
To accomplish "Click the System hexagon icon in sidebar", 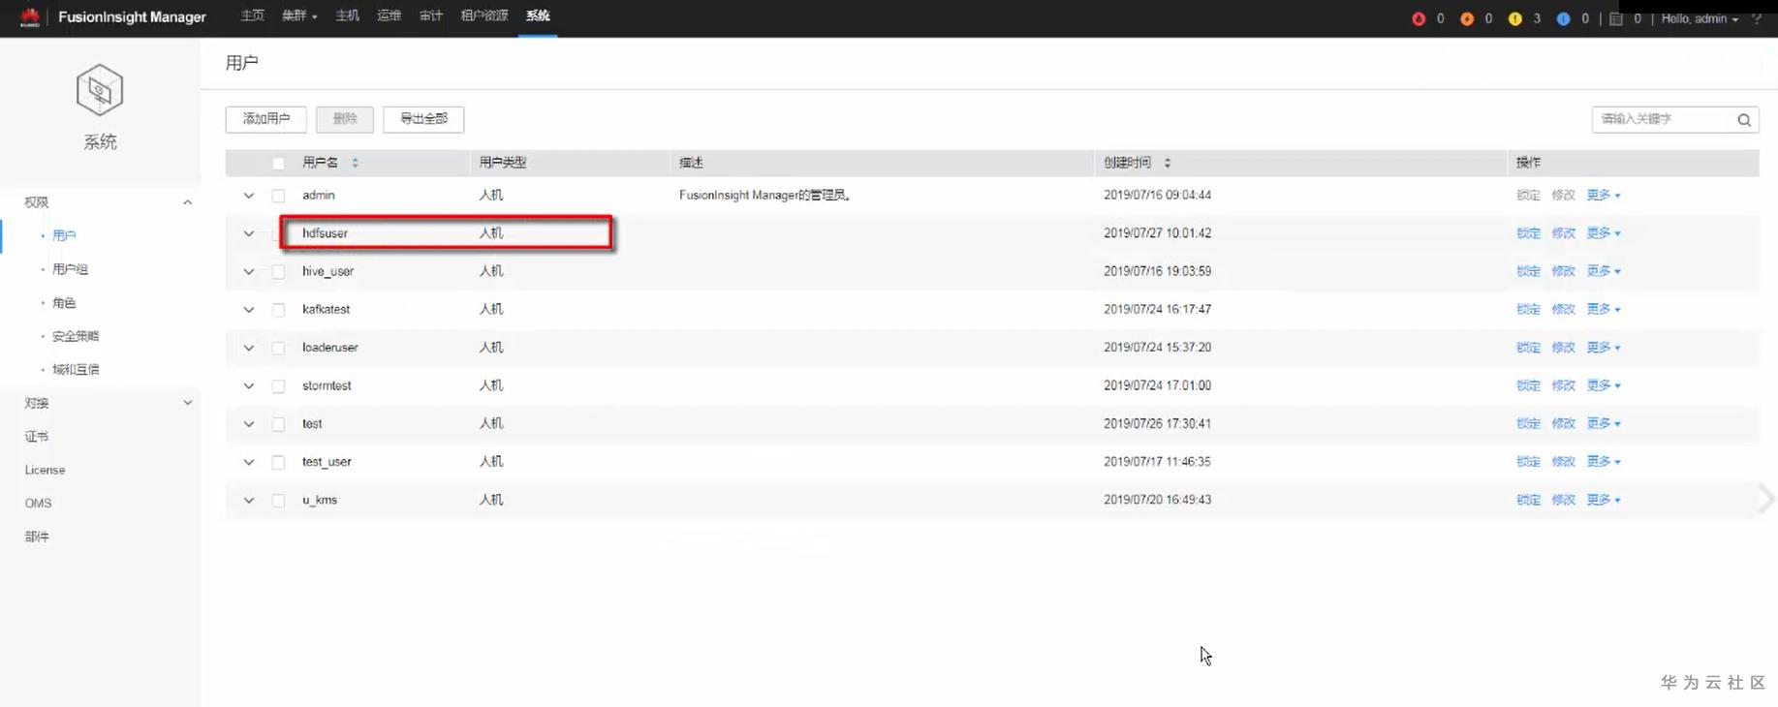I will pyautogui.click(x=100, y=90).
